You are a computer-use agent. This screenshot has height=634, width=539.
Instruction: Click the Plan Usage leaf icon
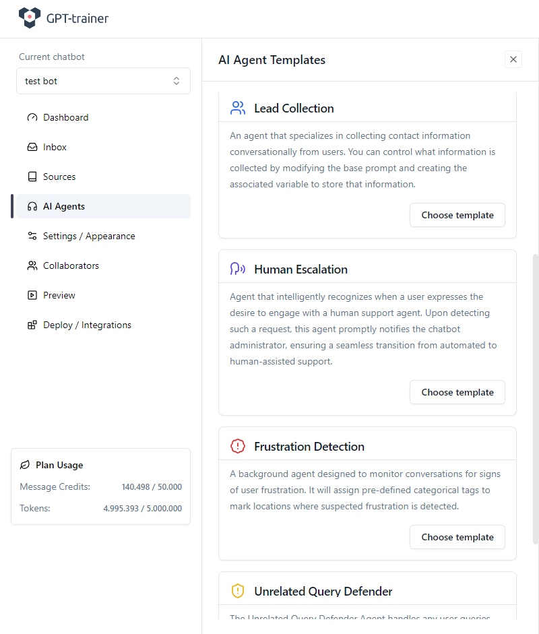(x=25, y=465)
